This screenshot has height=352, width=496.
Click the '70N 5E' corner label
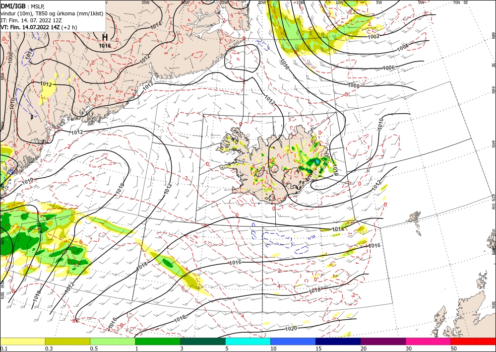click(x=460, y=2)
